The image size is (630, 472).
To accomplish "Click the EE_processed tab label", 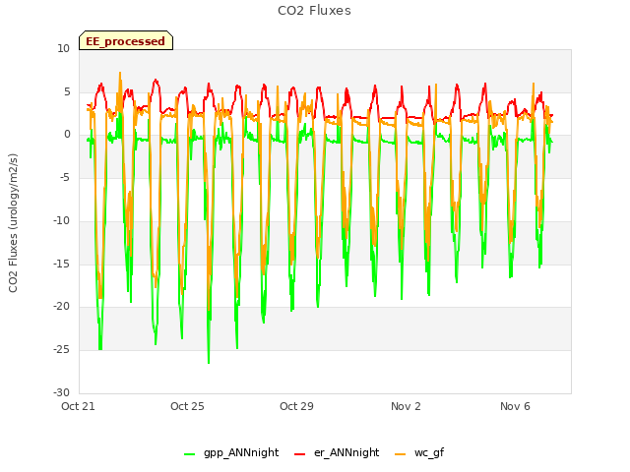I will 126,41.
